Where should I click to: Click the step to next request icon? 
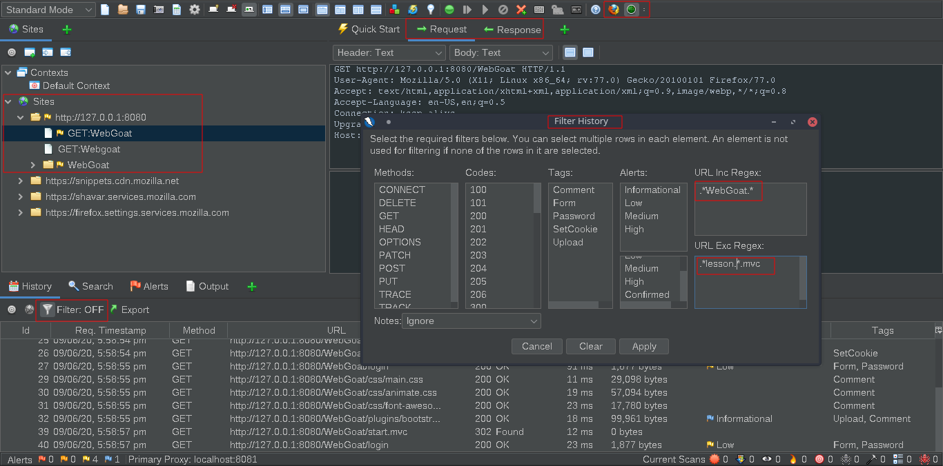coord(467,10)
